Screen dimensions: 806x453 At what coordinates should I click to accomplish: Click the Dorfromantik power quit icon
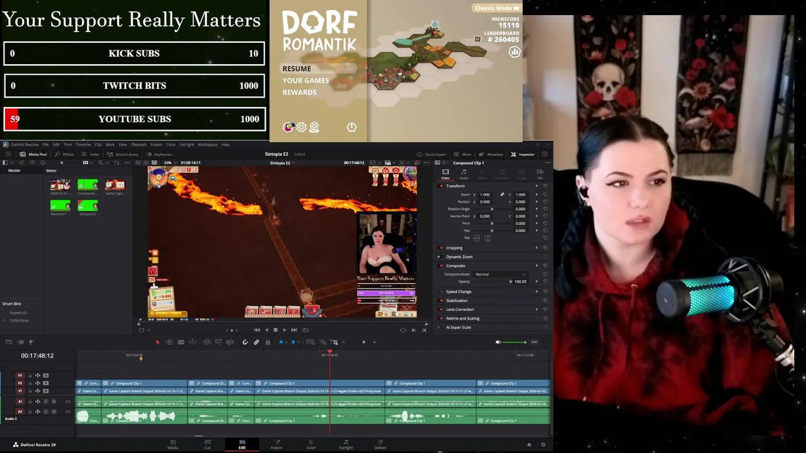tap(351, 127)
